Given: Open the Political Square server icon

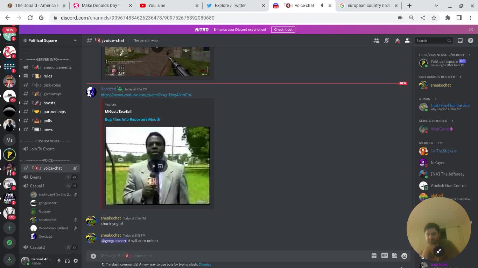Looking at the screenshot, I should coord(9,154).
